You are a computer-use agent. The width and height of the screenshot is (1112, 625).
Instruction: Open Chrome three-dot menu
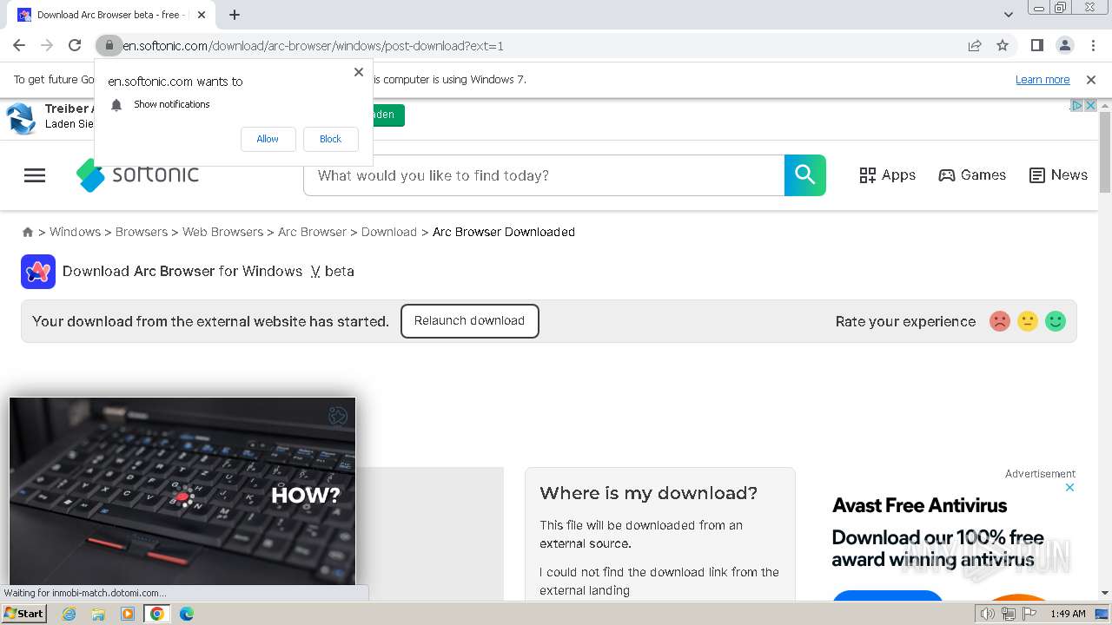click(1091, 46)
